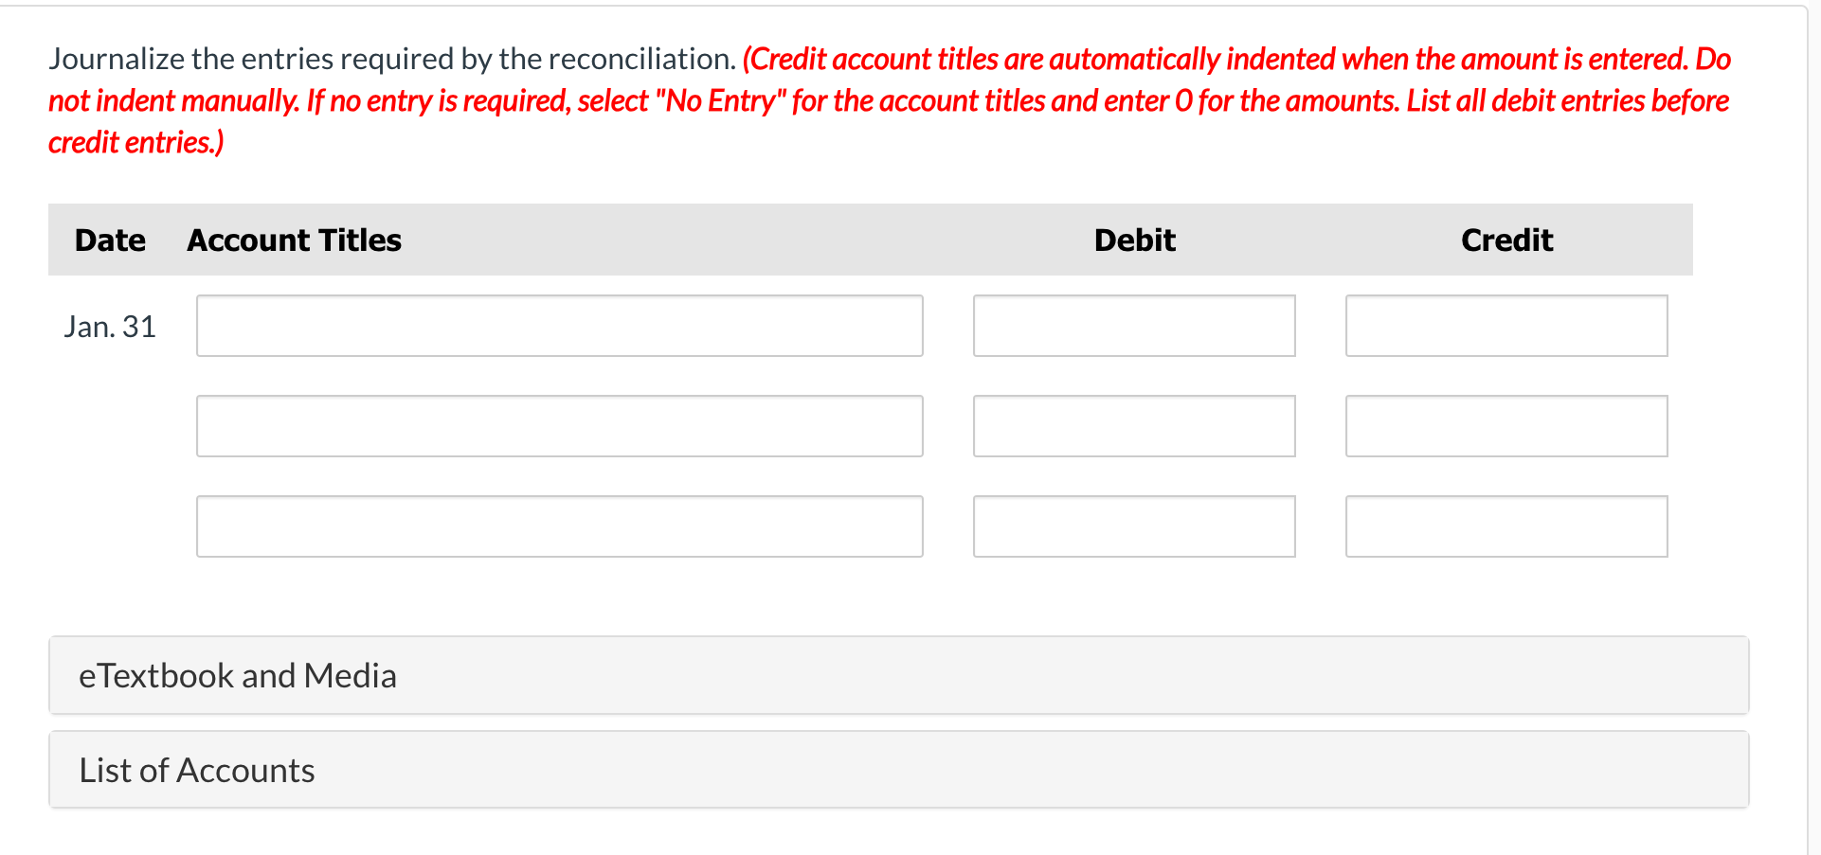This screenshot has width=1821, height=855.
Task: Click the second row Debit amount field
Action: [1133, 426]
